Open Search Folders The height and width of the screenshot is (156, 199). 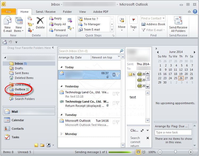click(22, 99)
